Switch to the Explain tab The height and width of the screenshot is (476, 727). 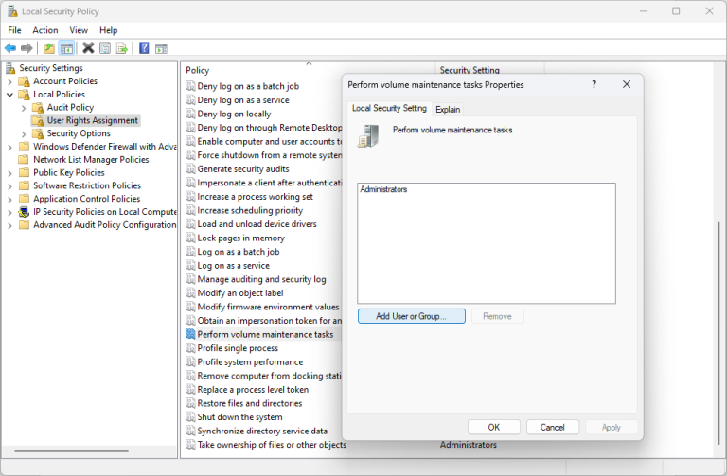pos(448,110)
